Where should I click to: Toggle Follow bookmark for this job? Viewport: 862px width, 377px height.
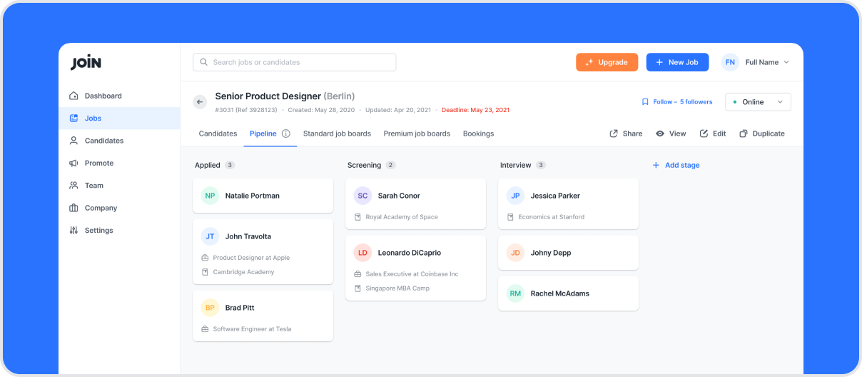point(645,102)
